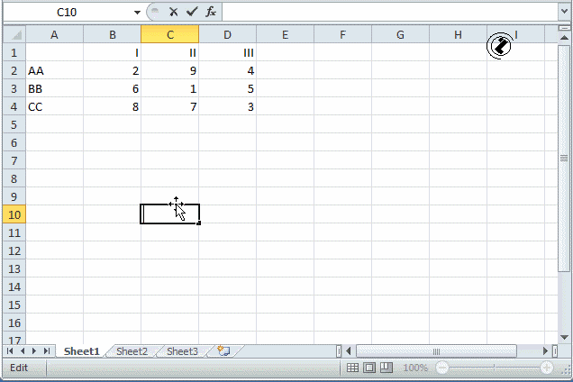Image resolution: width=573 pixels, height=382 pixels.
Task: Select the column D header
Action: [227, 35]
